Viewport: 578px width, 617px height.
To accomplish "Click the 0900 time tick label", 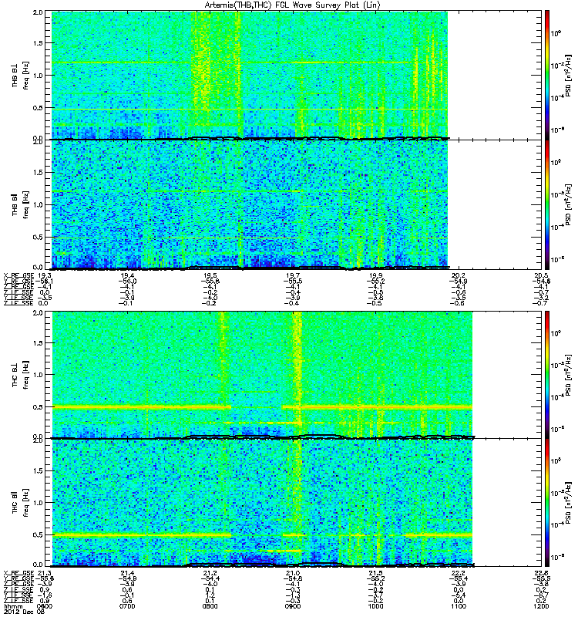I will 293,606.
